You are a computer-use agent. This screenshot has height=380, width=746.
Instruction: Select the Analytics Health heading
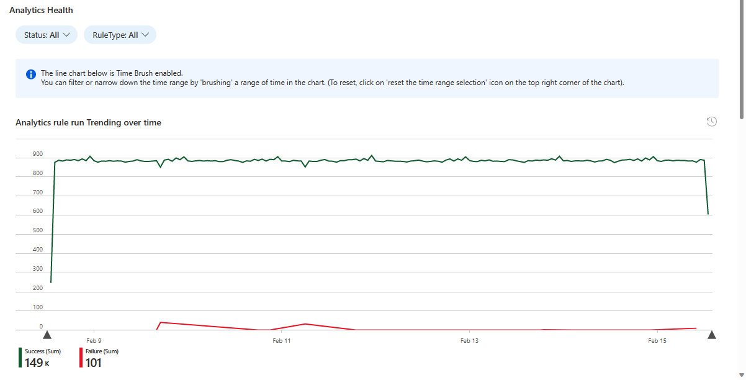click(41, 10)
